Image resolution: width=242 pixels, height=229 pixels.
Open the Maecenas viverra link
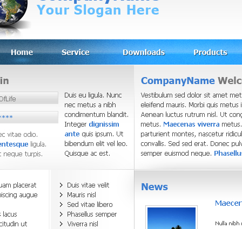(x=191, y=124)
